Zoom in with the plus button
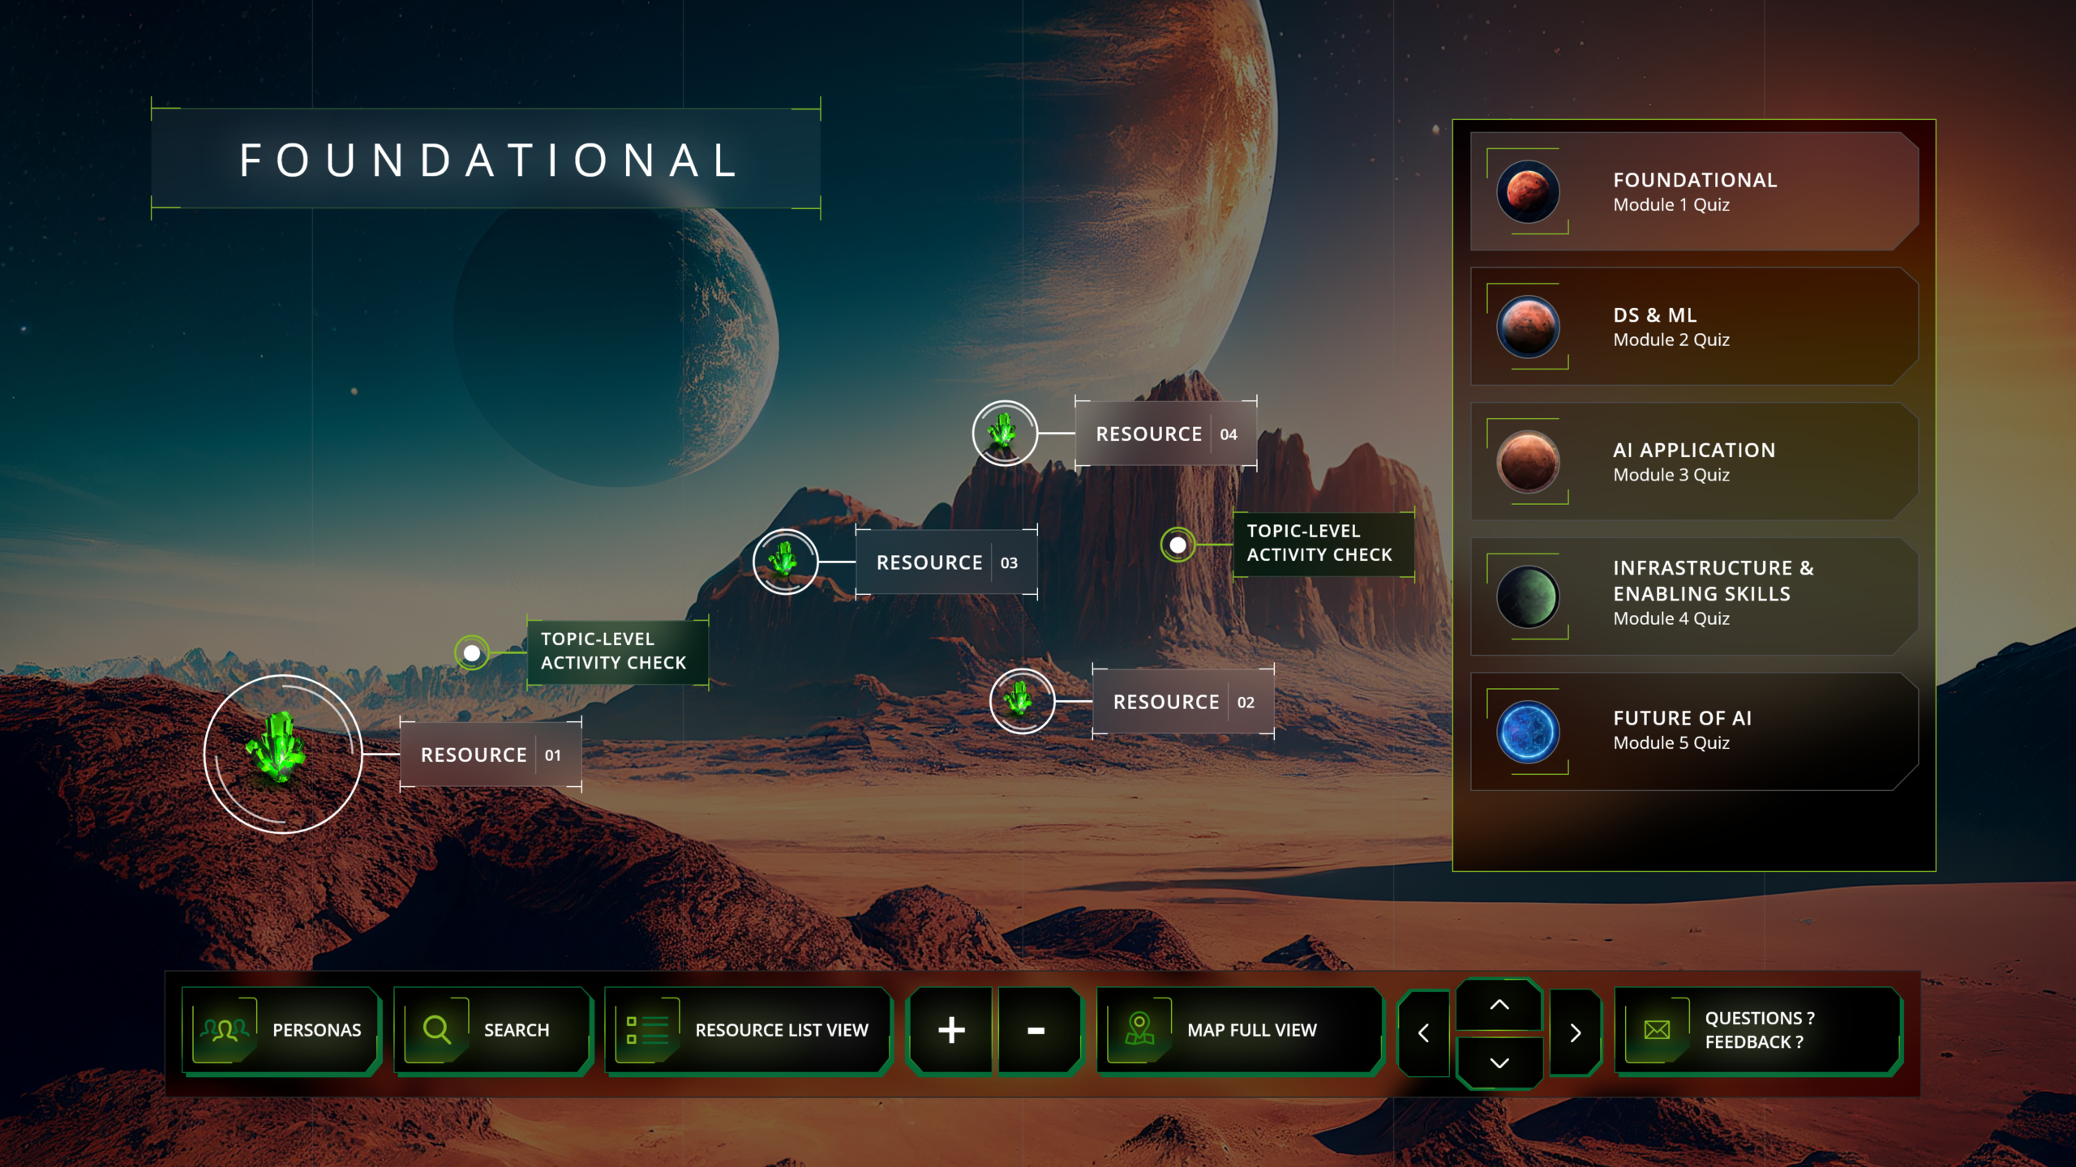2076x1167 pixels. (950, 1031)
